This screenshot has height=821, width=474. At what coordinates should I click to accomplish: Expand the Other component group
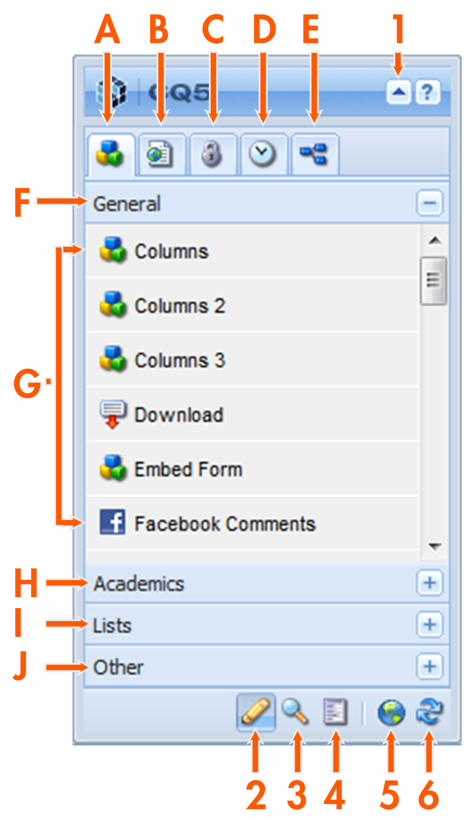point(429,666)
